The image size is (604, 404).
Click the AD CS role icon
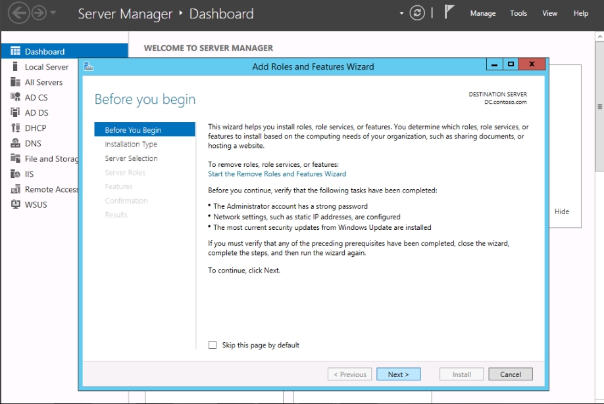[15, 97]
